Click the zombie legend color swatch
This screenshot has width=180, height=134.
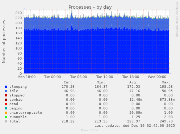pos(6,100)
